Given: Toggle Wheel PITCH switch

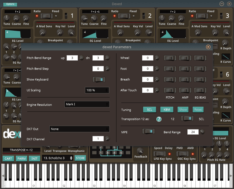Looking at the screenshot, I should coord(170,58).
